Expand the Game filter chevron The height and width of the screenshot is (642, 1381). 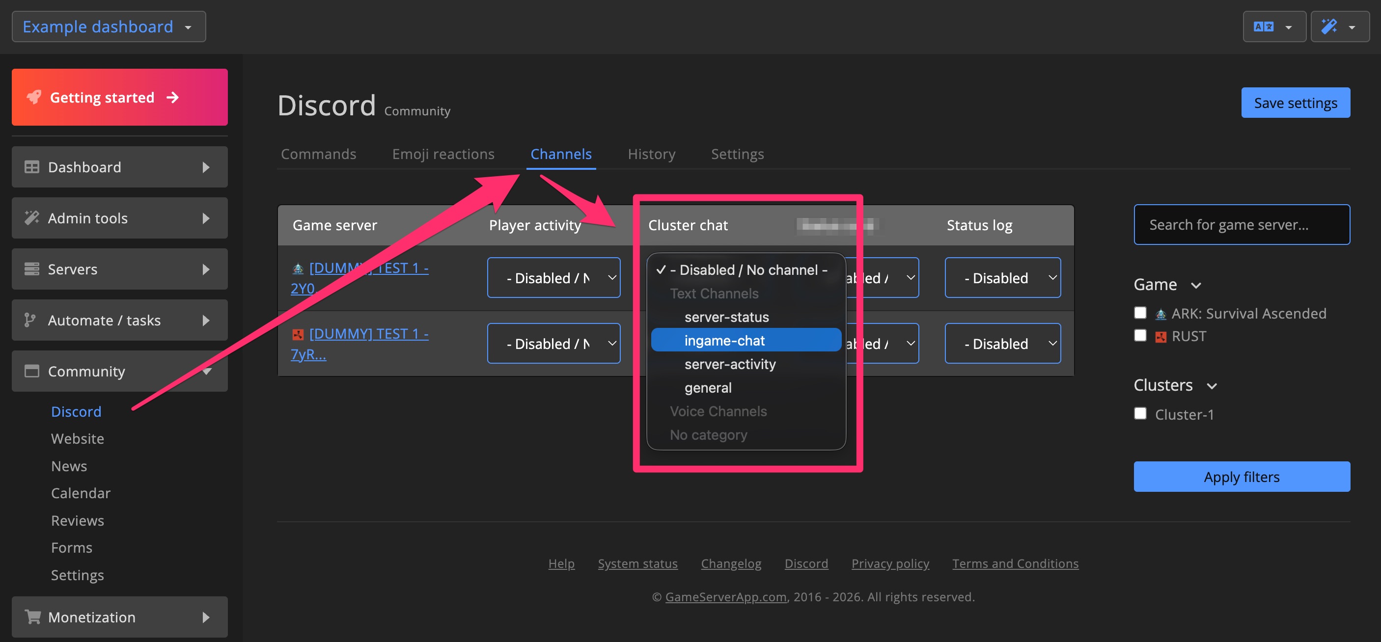[1196, 285]
